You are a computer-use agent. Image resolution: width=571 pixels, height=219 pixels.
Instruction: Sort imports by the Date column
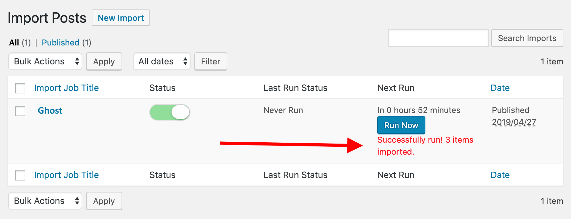[x=500, y=88]
